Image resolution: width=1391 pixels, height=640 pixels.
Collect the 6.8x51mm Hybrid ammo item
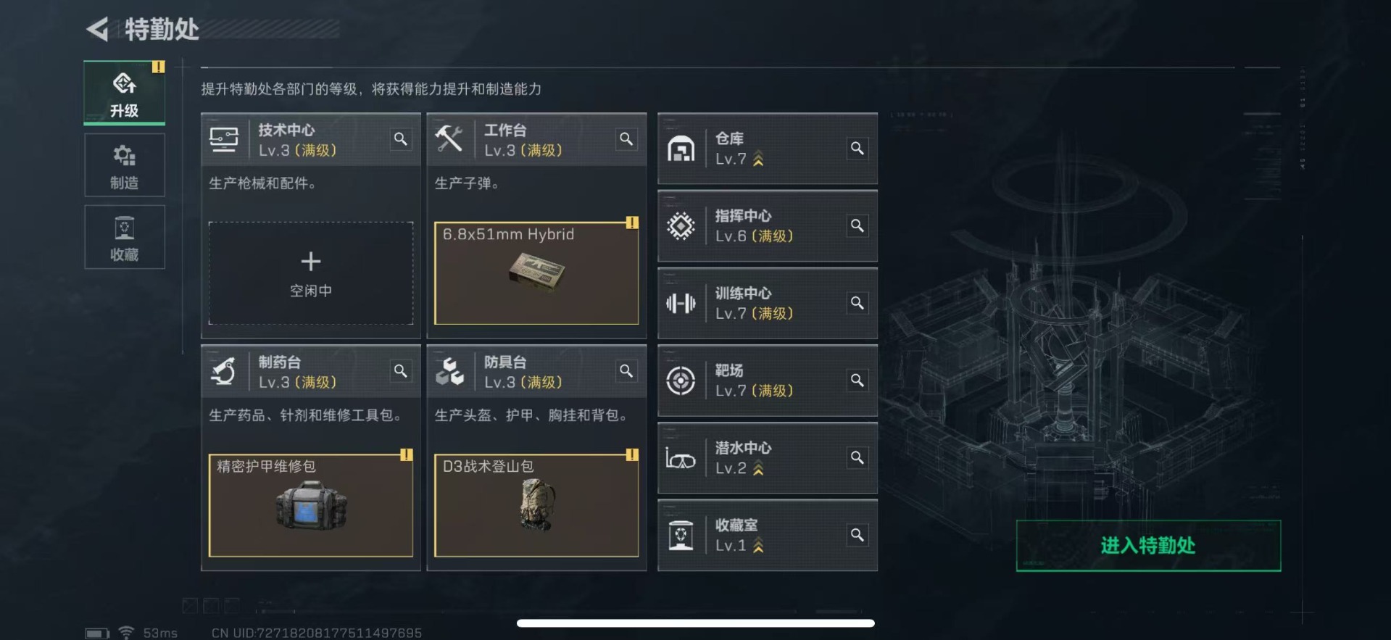536,273
